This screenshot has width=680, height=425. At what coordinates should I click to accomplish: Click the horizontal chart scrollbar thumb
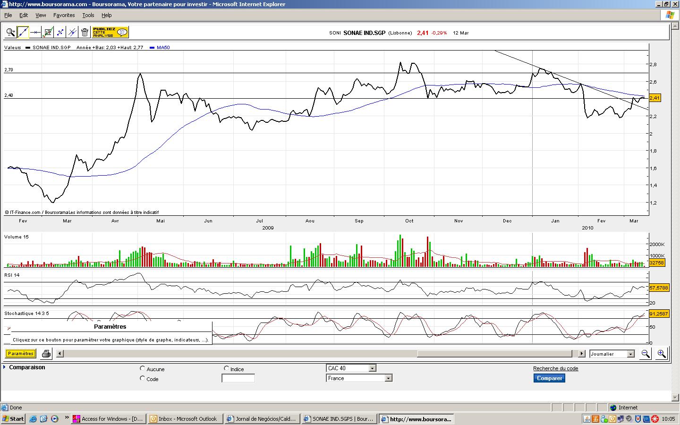point(494,354)
